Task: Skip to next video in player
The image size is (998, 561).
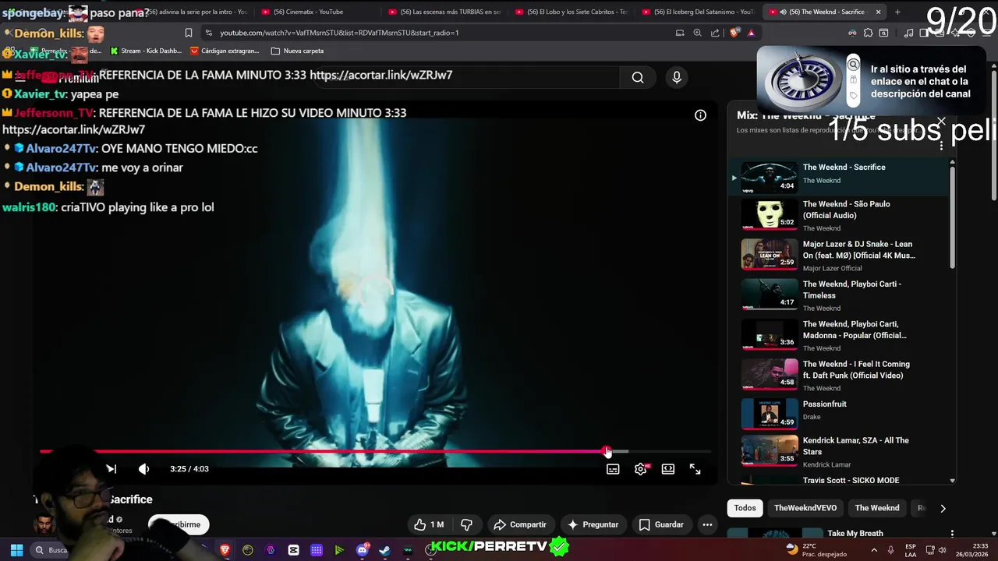Action: coord(111,469)
